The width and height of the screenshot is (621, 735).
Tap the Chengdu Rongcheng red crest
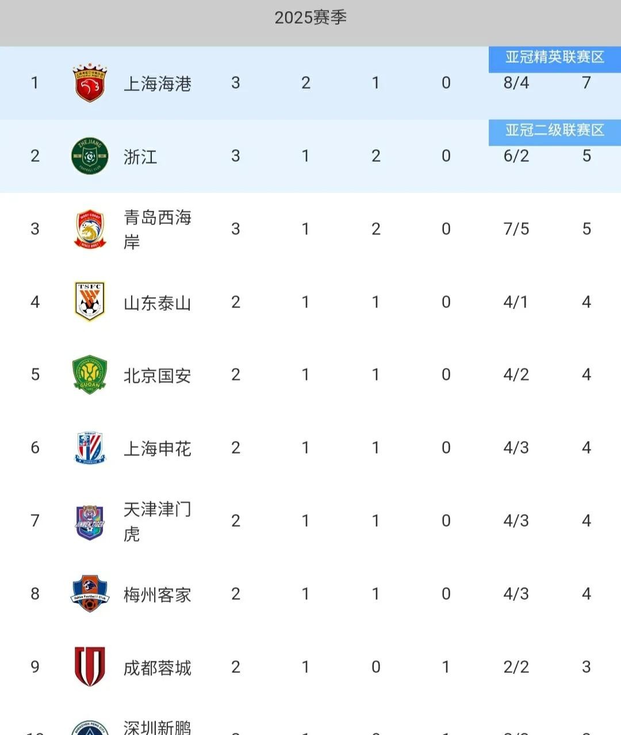pos(90,667)
